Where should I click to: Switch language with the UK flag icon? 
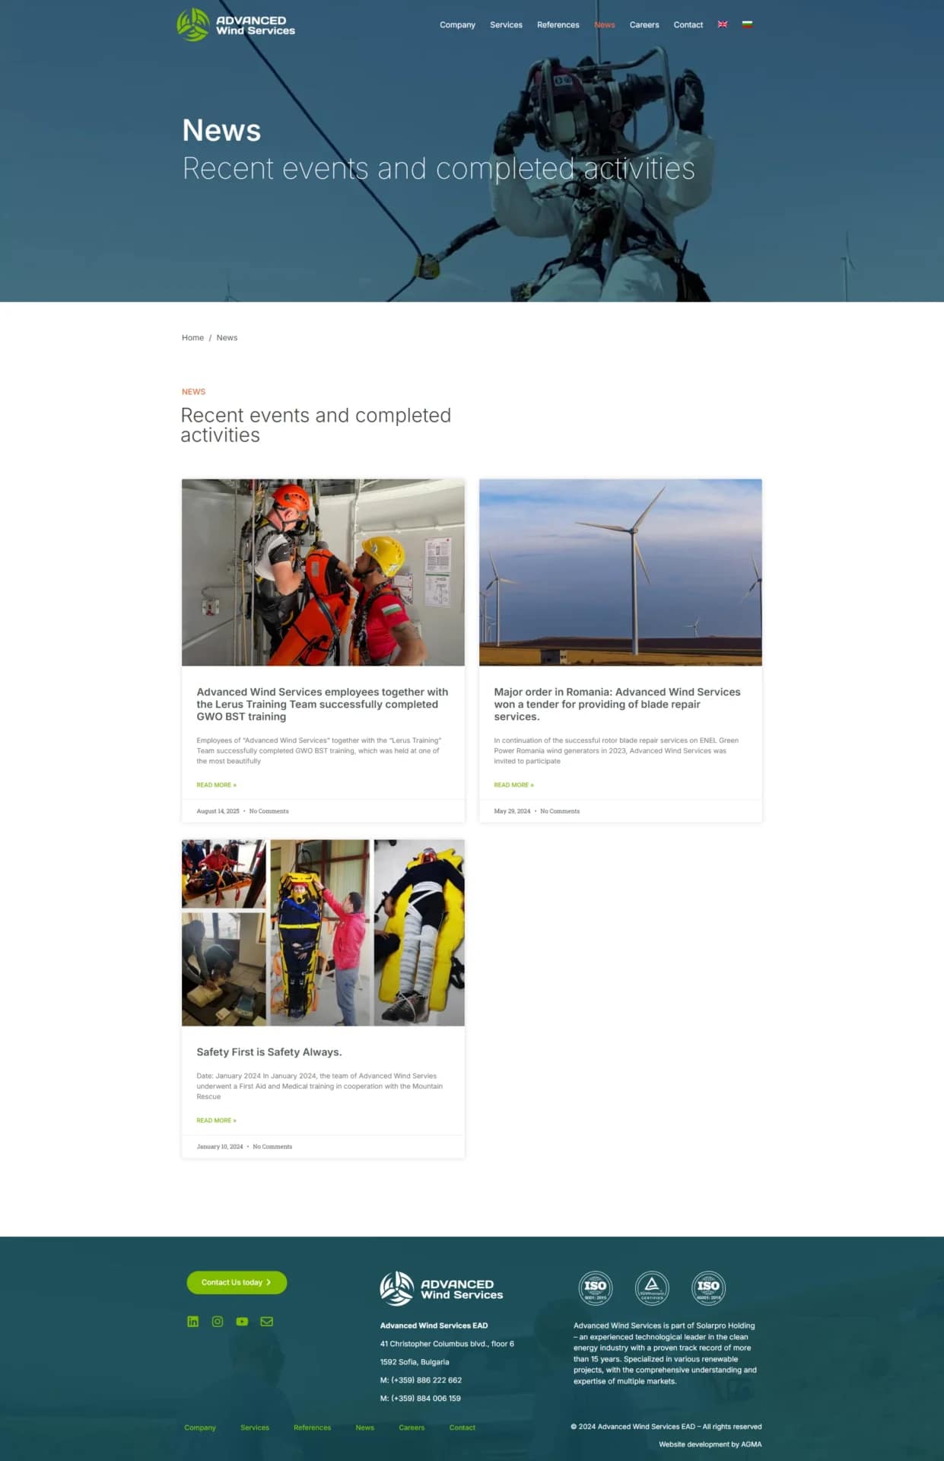(x=723, y=24)
